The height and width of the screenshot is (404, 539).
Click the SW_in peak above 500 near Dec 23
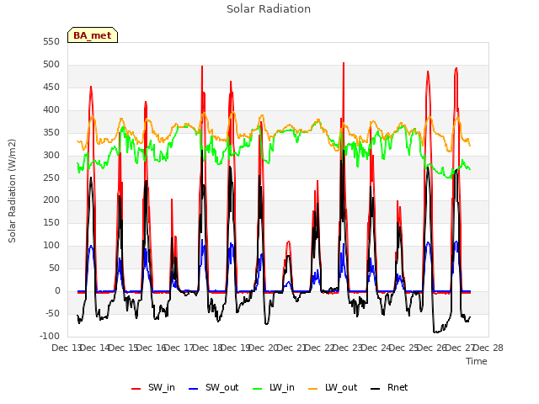click(344, 64)
